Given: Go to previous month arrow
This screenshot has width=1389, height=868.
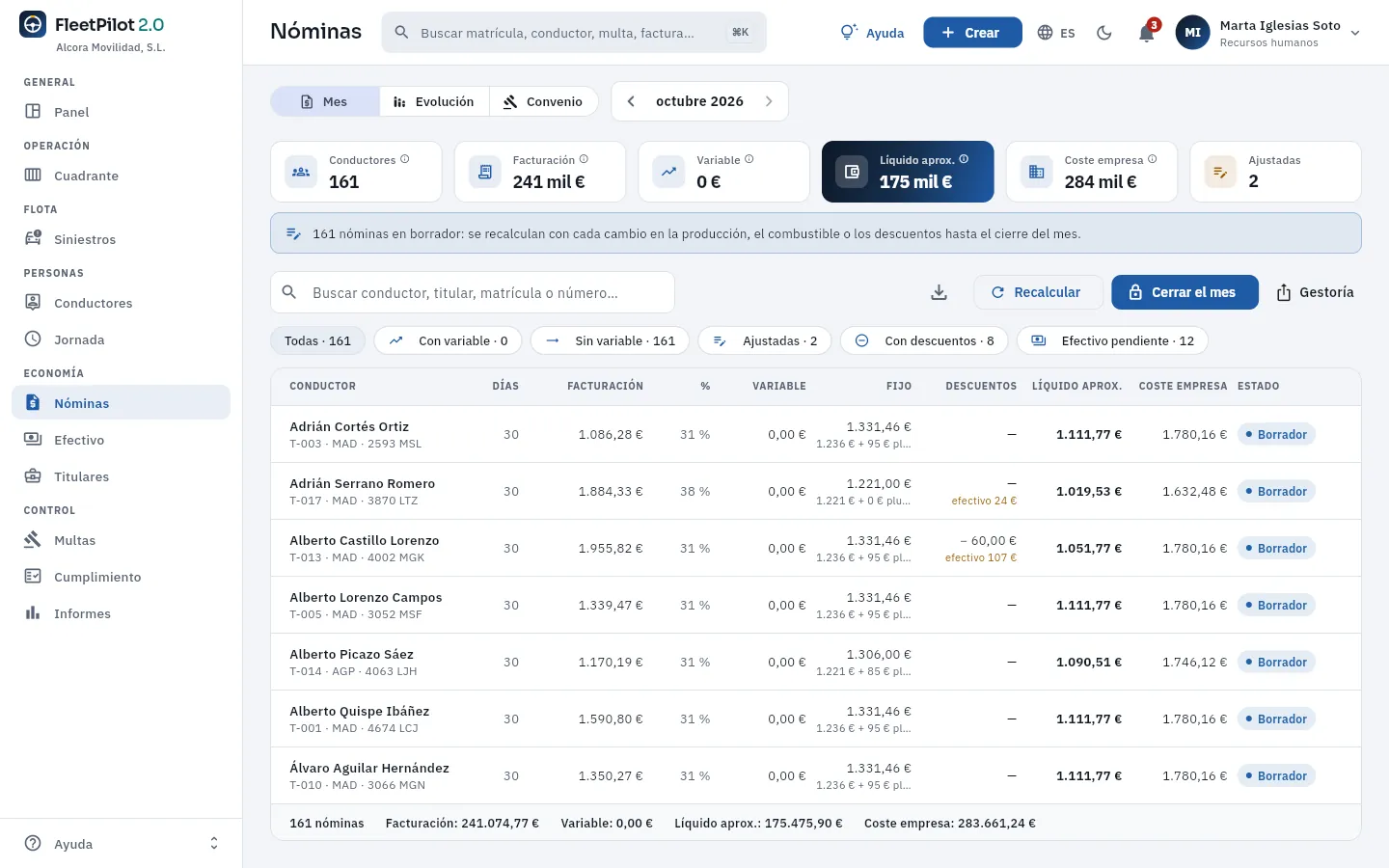Looking at the screenshot, I should 631,101.
